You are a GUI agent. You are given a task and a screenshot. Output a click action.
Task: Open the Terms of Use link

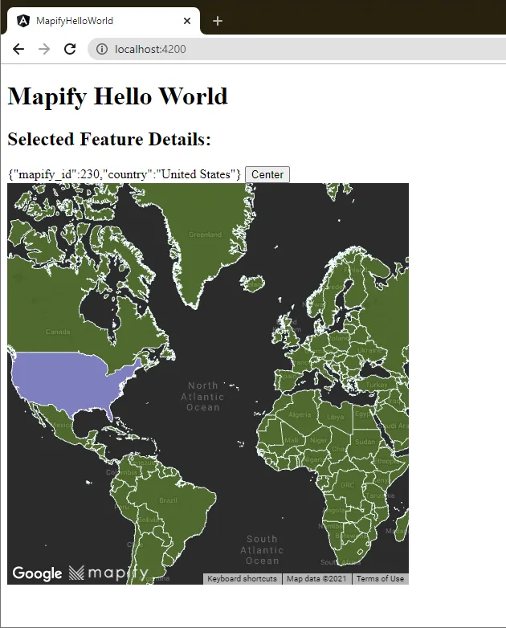(380, 579)
